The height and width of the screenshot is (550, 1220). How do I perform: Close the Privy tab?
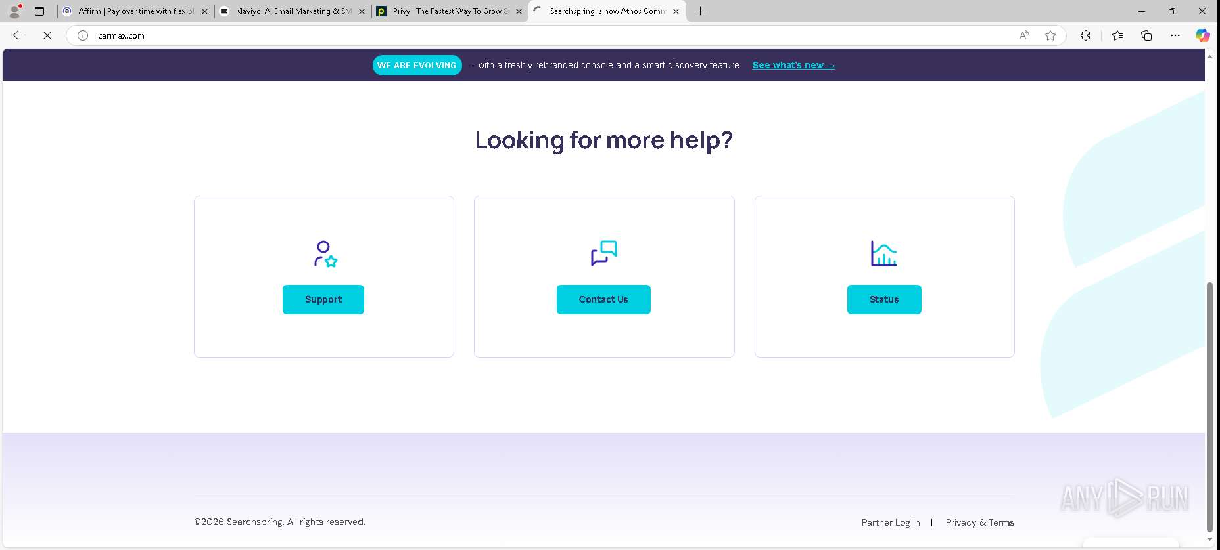519,11
